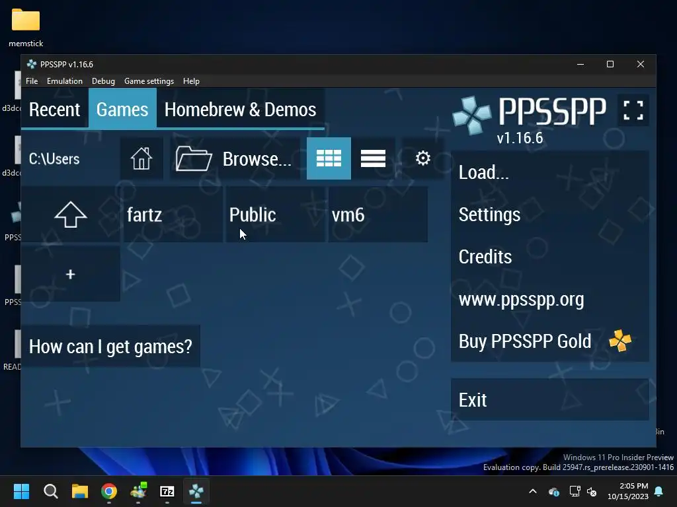This screenshot has width=677, height=507.
Task: Click Buy PPSSPP Gold
Action: click(x=549, y=341)
